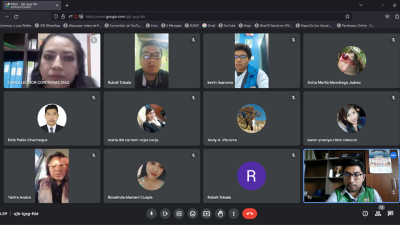The width and height of the screenshot is (400, 225).
Task: Click the camera permission icon in address bar
Action: (x=76, y=17)
